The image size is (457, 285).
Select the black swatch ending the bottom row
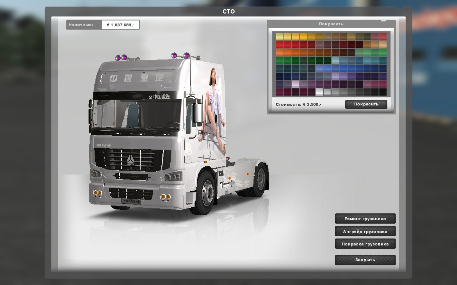coord(383,92)
